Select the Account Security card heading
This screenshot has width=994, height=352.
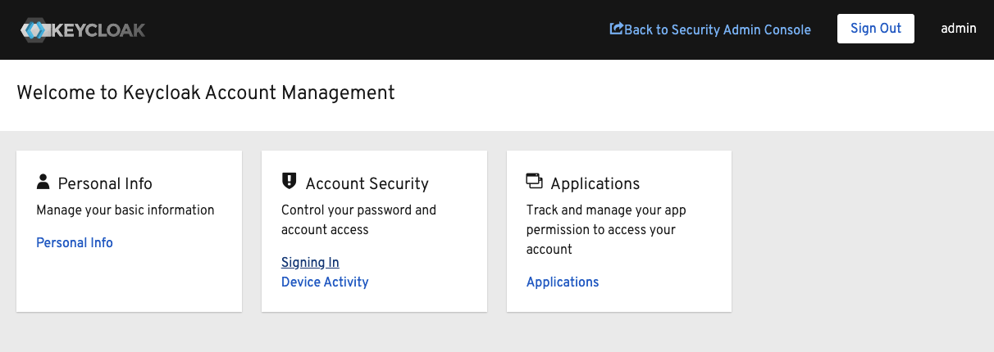point(367,183)
